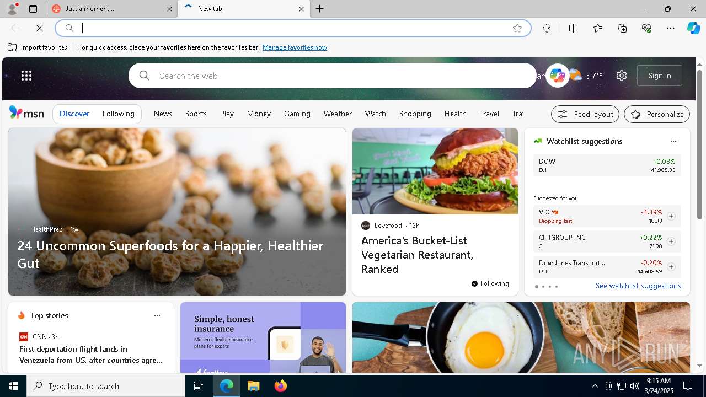706x397 pixels.
Task: Click the Feed layout button
Action: click(x=585, y=114)
